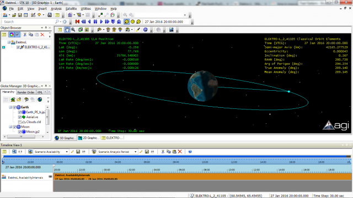This screenshot has width=353, height=198.
Task: Open the Scenario Availability dropdown
Action: [67, 152]
